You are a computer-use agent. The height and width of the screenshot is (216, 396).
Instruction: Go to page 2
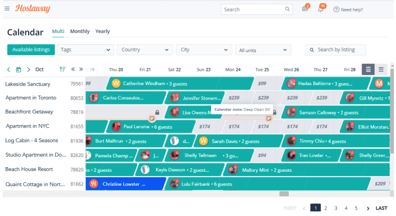326,208
